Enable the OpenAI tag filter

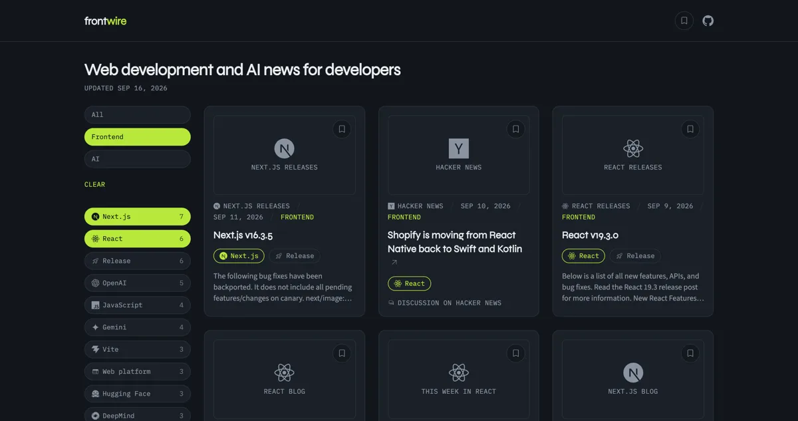click(138, 283)
